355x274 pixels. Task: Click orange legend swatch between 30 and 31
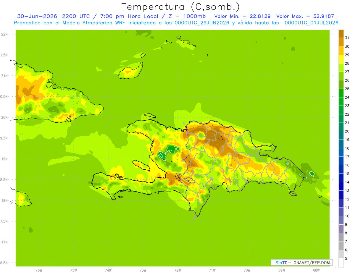pyautogui.click(x=341, y=42)
